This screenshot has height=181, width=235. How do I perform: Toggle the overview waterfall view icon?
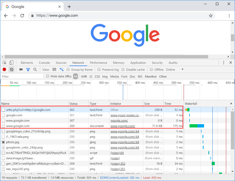[x=62, y=69]
